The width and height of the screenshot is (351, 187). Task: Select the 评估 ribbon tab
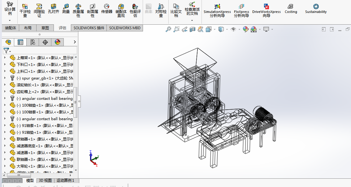click(x=62, y=28)
